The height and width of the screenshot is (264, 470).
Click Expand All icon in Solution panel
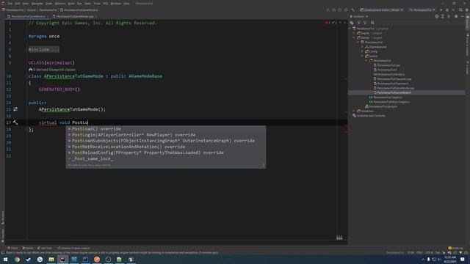443,16
